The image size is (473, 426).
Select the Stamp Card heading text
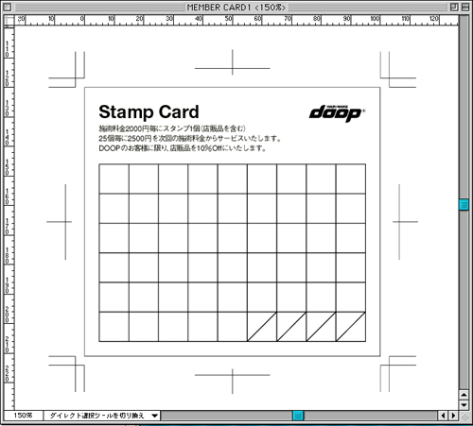point(149,112)
